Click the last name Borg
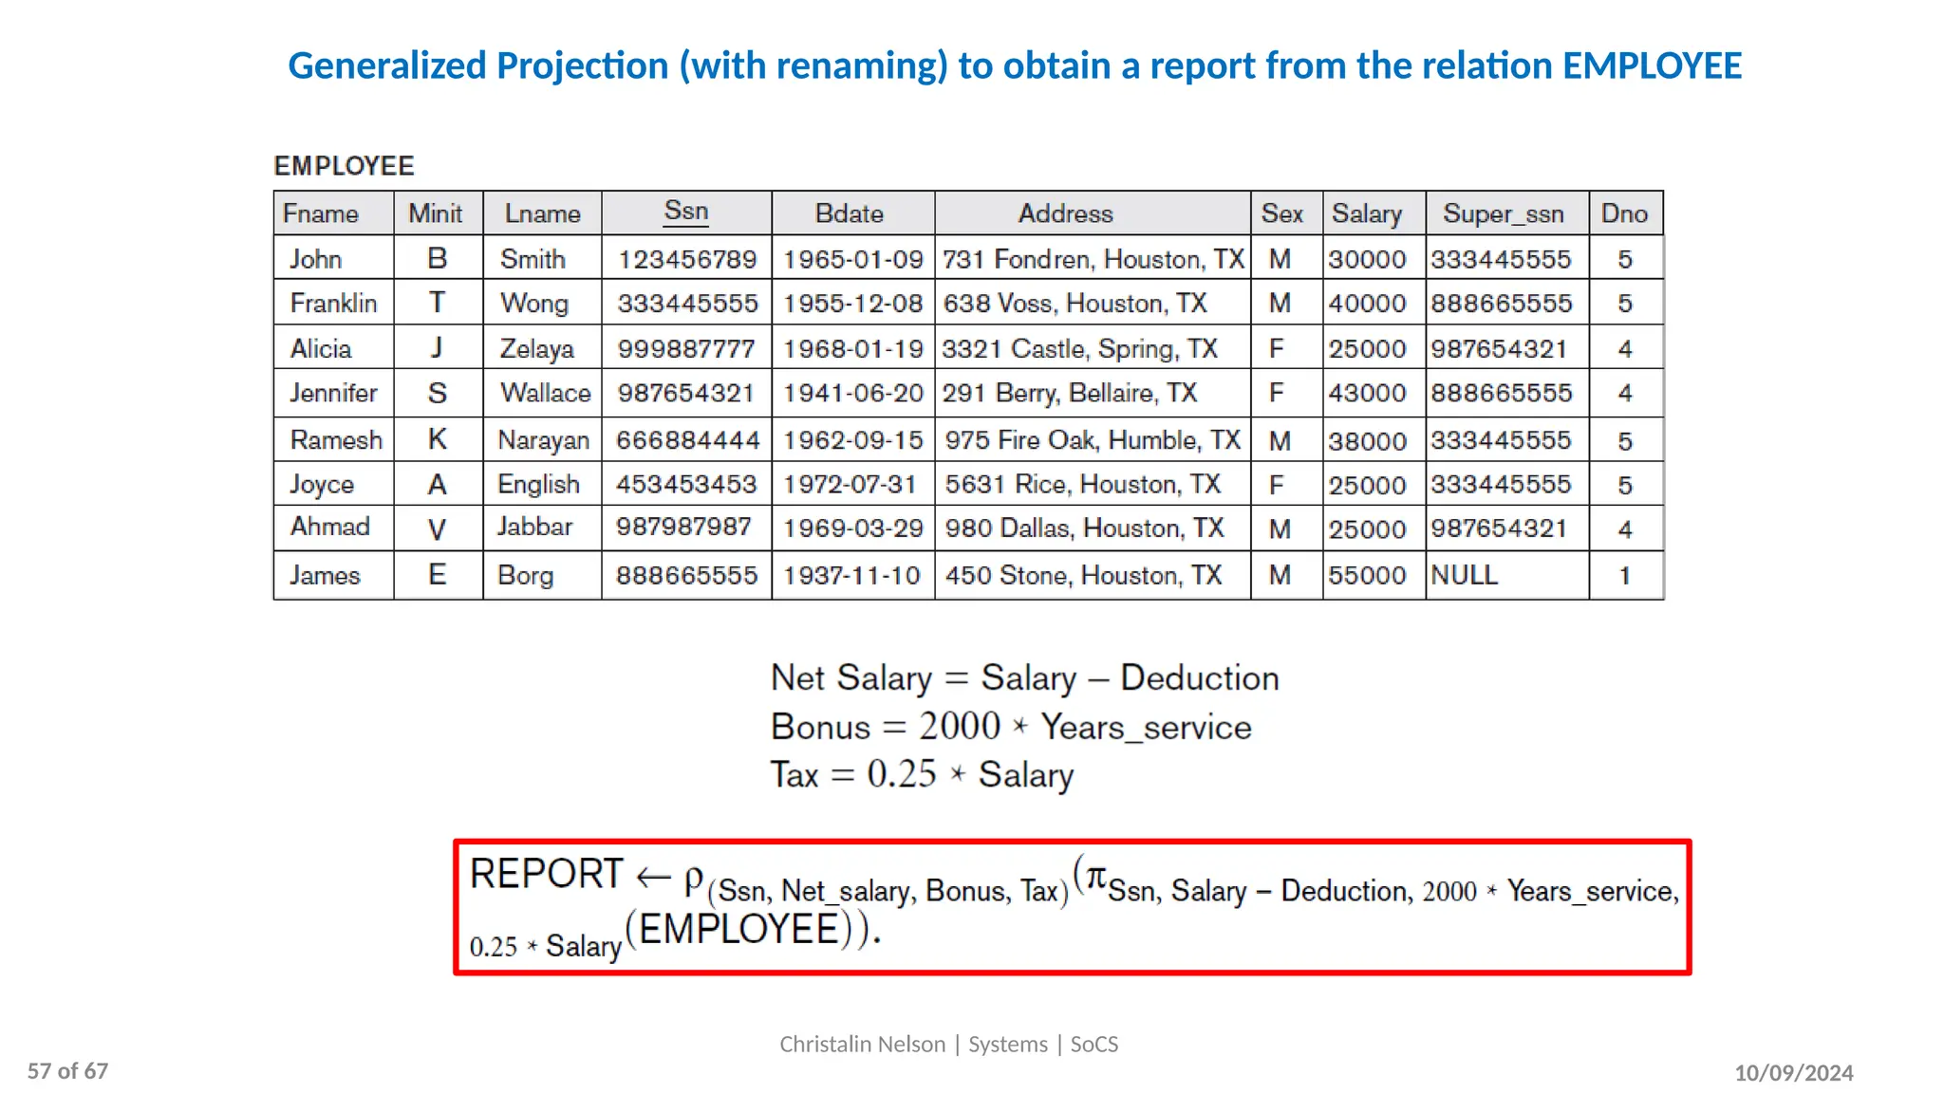The image size is (1944, 1093). (526, 576)
